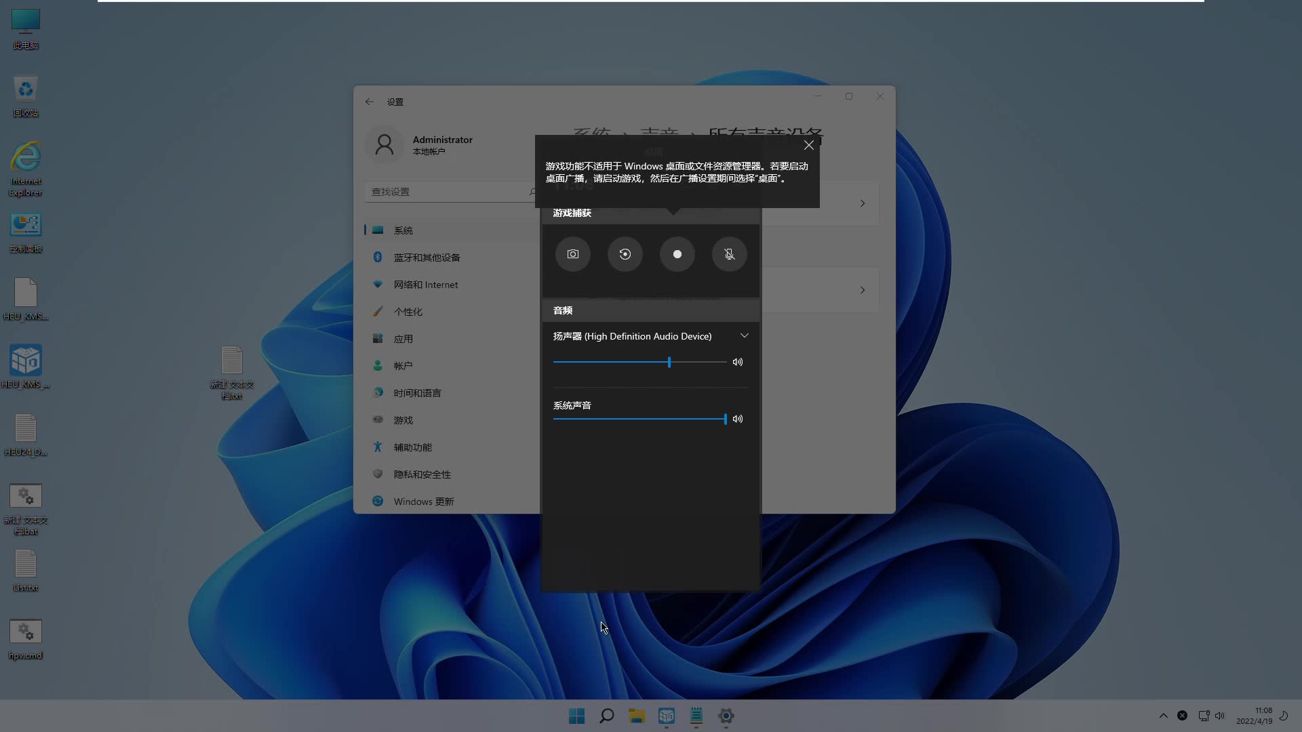Viewport: 1302px width, 732px height.
Task: Open File Explorer from the taskbar
Action: click(x=636, y=716)
